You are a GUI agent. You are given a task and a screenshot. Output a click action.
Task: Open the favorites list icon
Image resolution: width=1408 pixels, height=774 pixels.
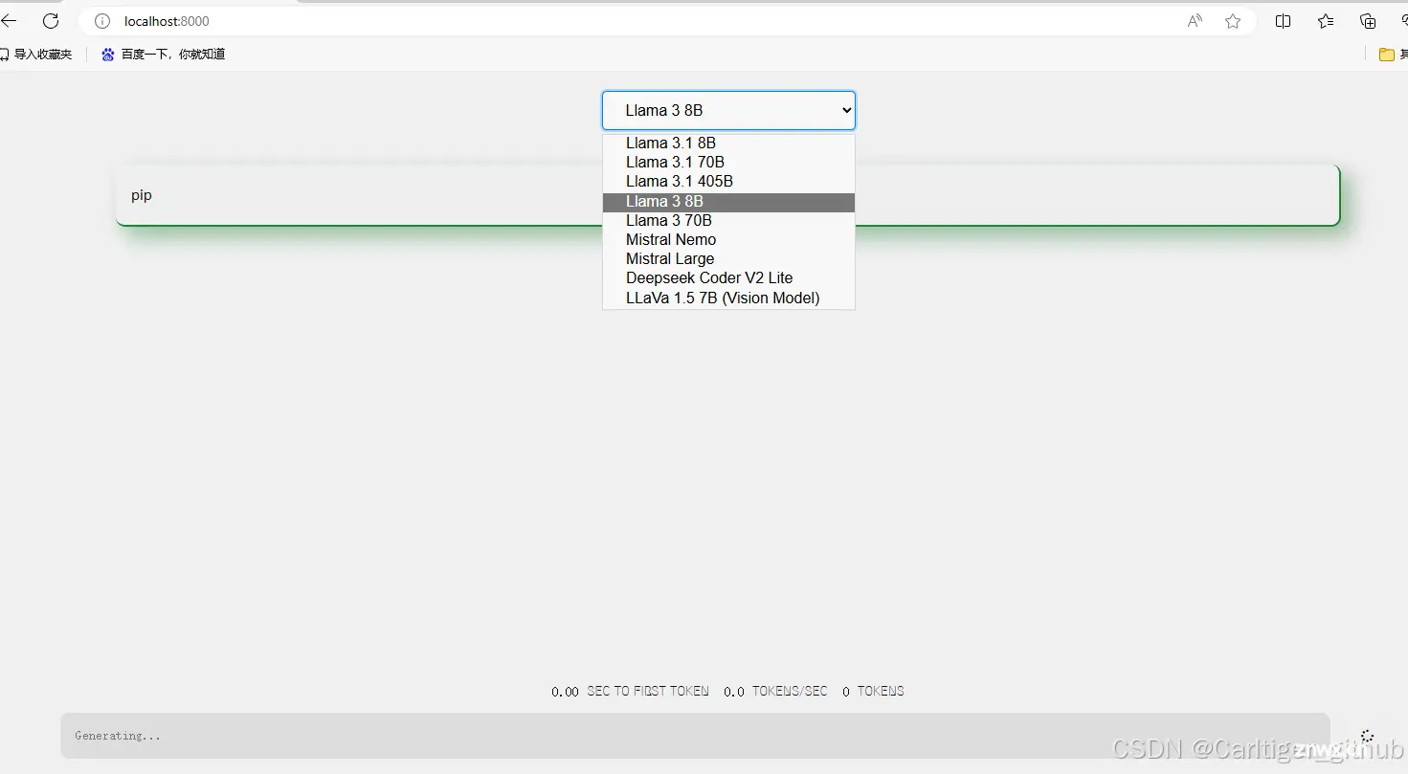click(1326, 21)
